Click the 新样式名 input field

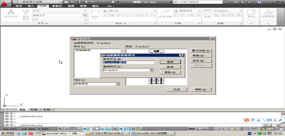click(129, 62)
